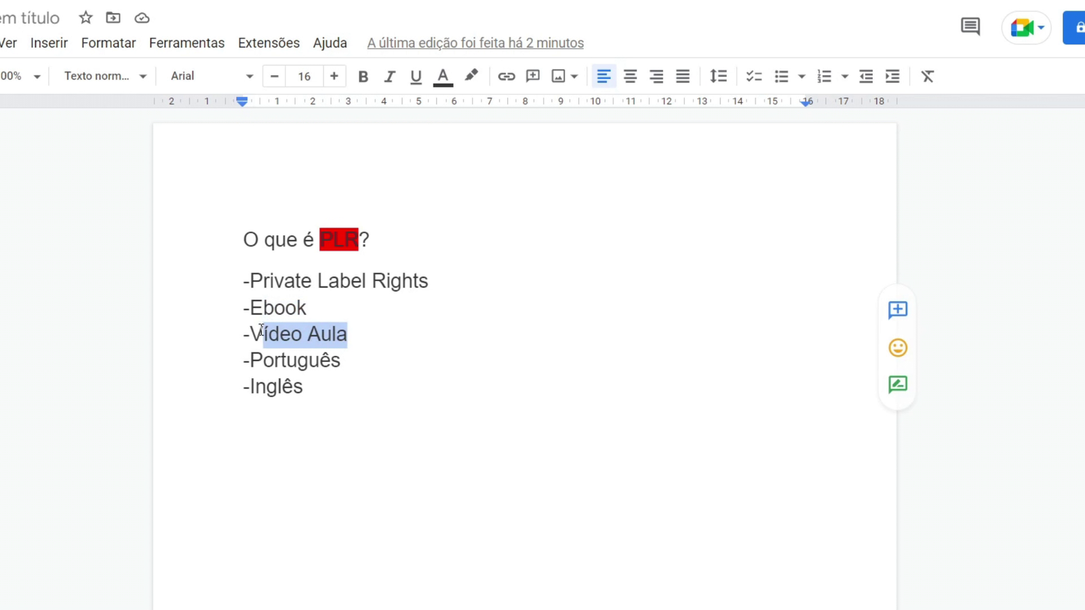Move document using the folder icon
The height and width of the screenshot is (610, 1085).
(x=113, y=18)
